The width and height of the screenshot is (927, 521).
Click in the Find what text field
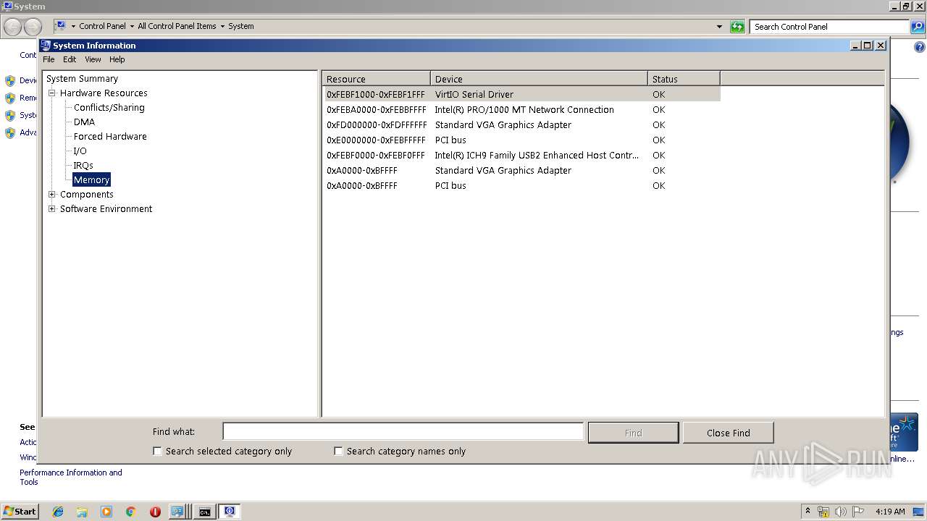[403, 432]
